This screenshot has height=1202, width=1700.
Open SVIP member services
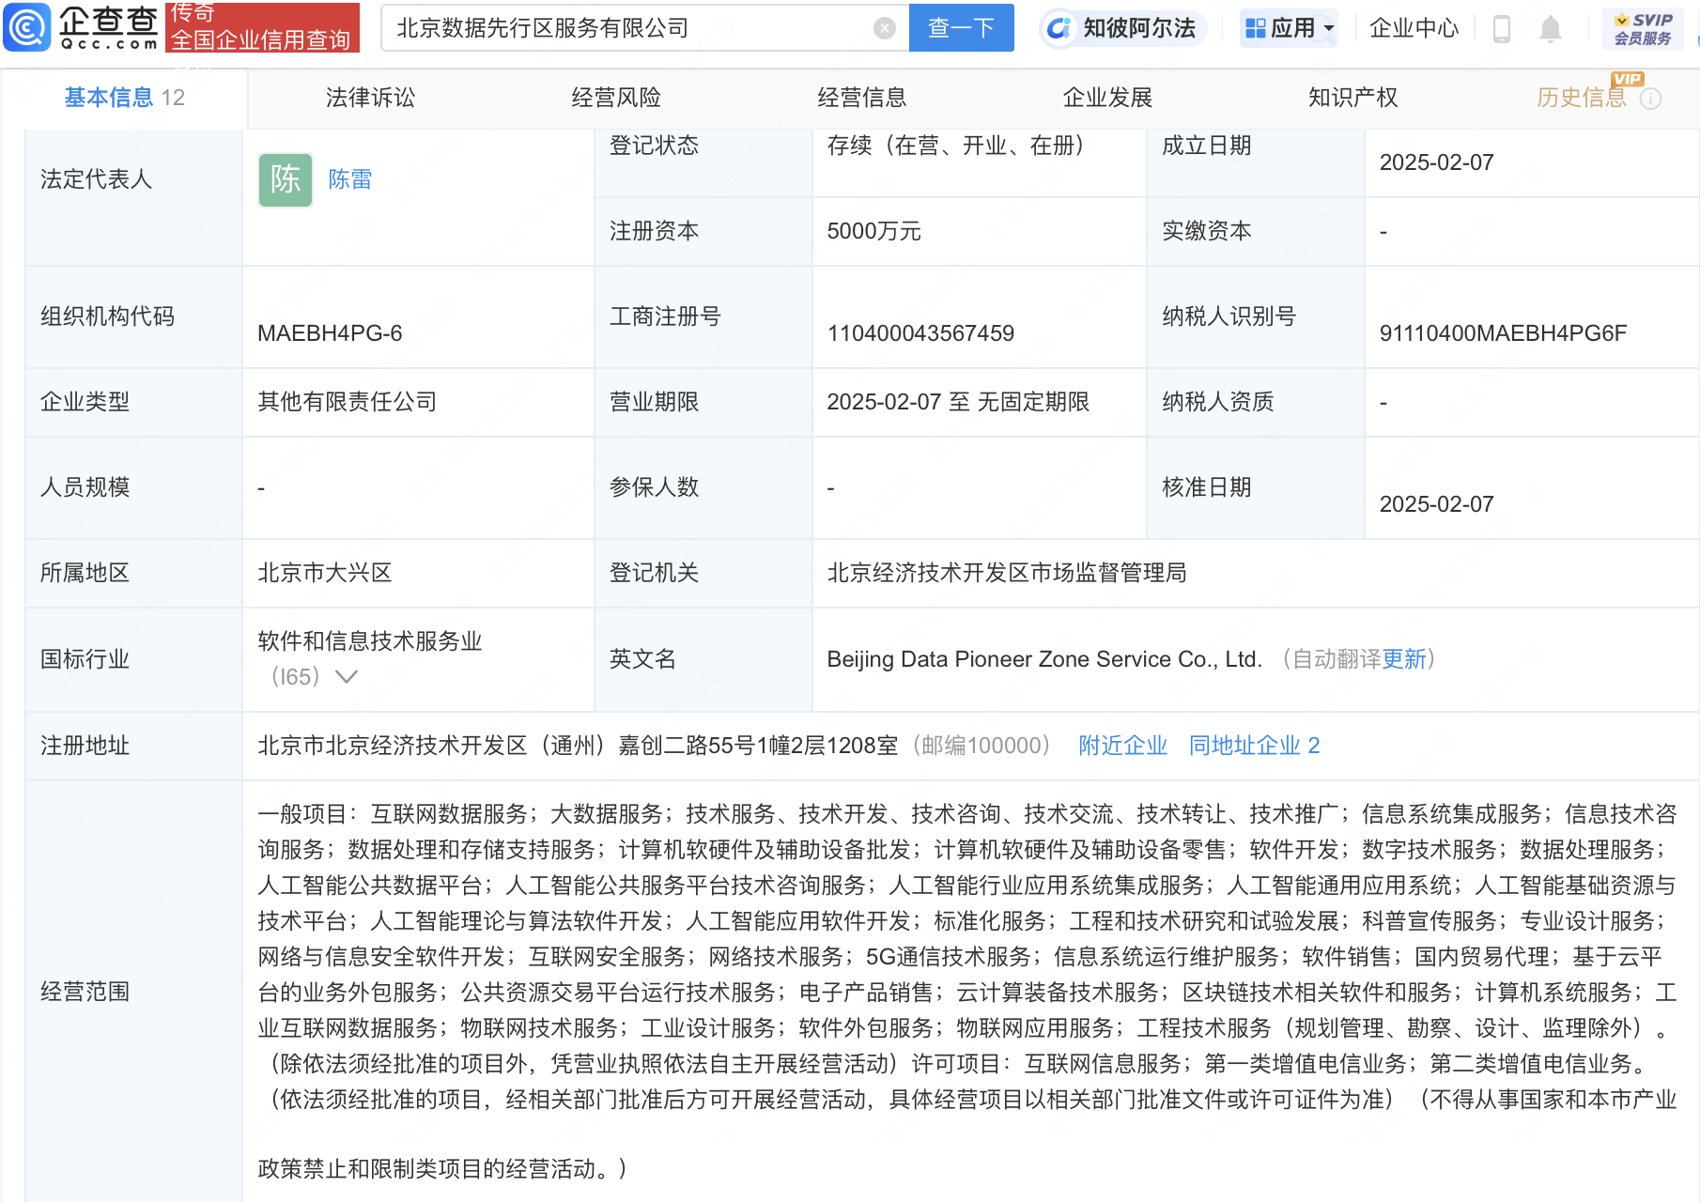1643,29
